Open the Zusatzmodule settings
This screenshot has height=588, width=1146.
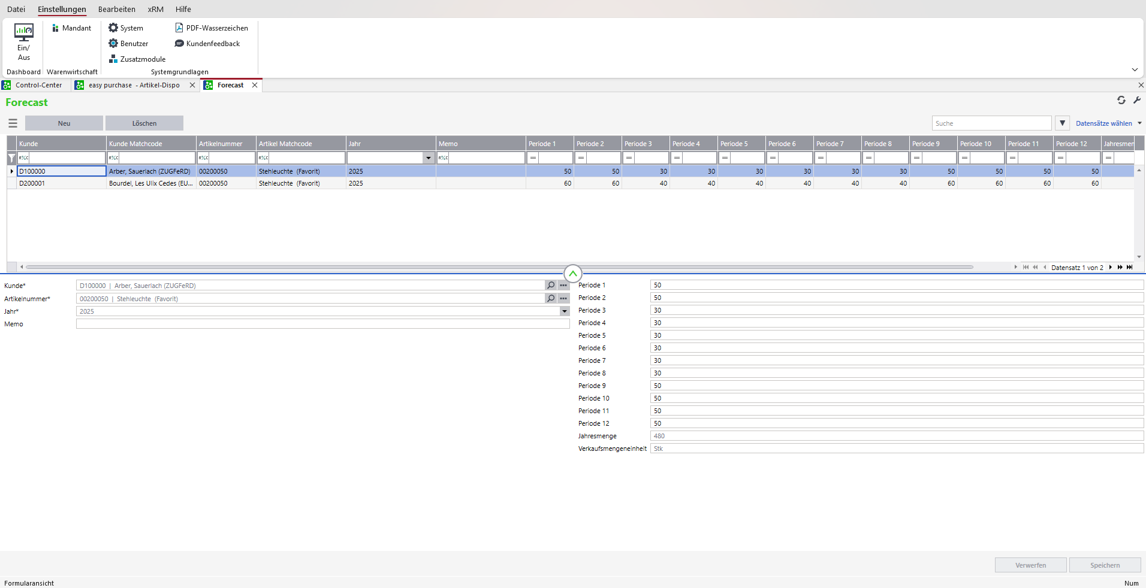click(x=137, y=59)
